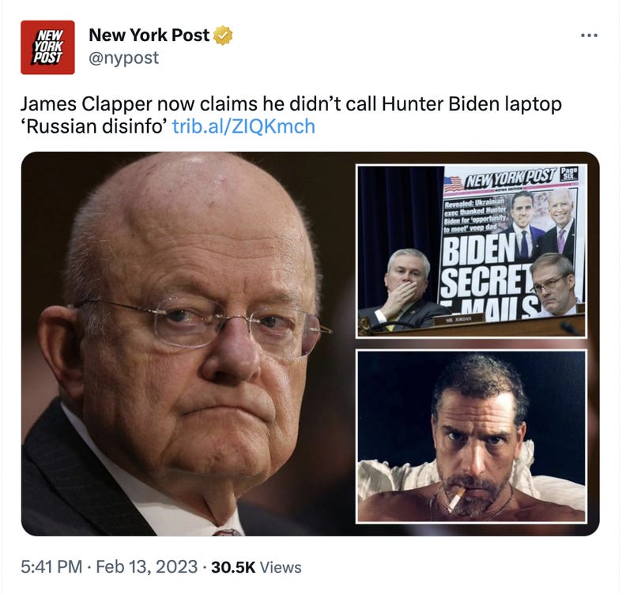
Task: View the 30.5K Views count
Action: click(256, 567)
